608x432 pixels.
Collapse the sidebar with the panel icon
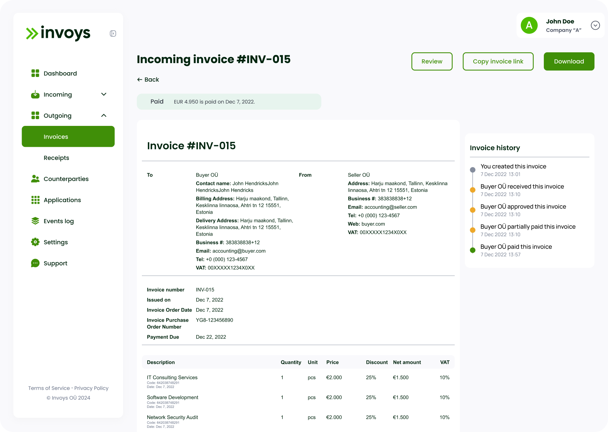113,33
